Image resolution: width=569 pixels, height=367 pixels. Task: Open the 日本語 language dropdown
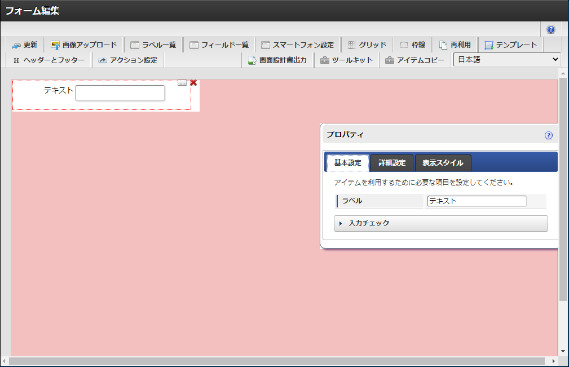tap(507, 59)
